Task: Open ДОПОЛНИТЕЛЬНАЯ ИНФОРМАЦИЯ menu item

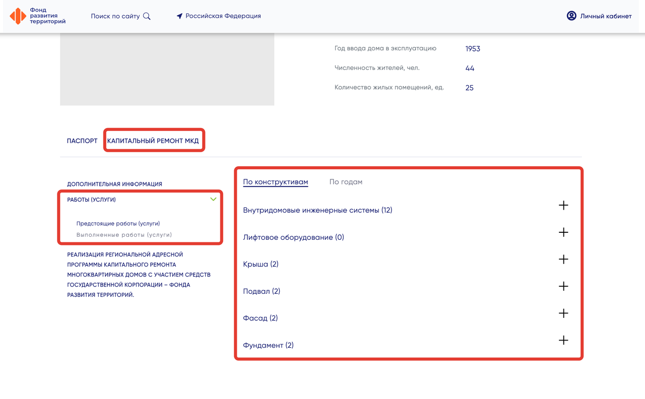Action: pyautogui.click(x=115, y=184)
